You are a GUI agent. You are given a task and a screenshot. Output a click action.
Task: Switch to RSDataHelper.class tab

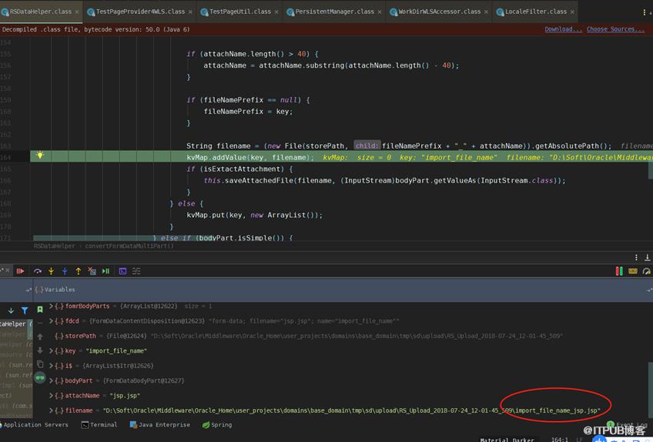40,12
